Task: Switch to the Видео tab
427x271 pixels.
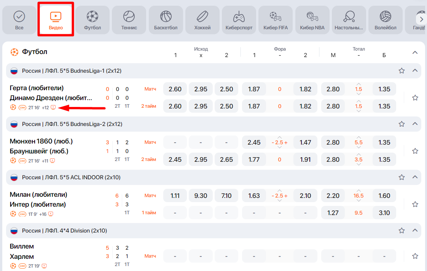Action: point(56,20)
